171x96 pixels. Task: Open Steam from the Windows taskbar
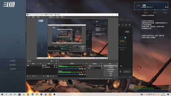pos(33,94)
